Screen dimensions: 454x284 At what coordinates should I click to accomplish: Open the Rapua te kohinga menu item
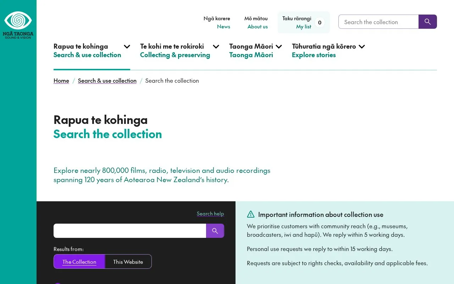(87, 50)
